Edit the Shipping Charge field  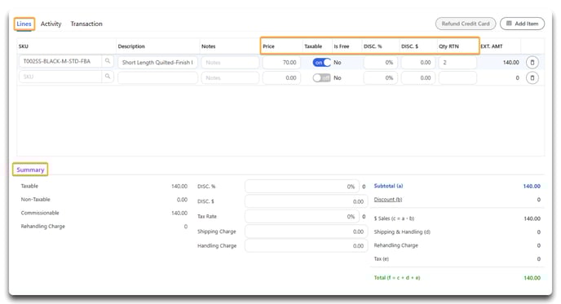307,231
